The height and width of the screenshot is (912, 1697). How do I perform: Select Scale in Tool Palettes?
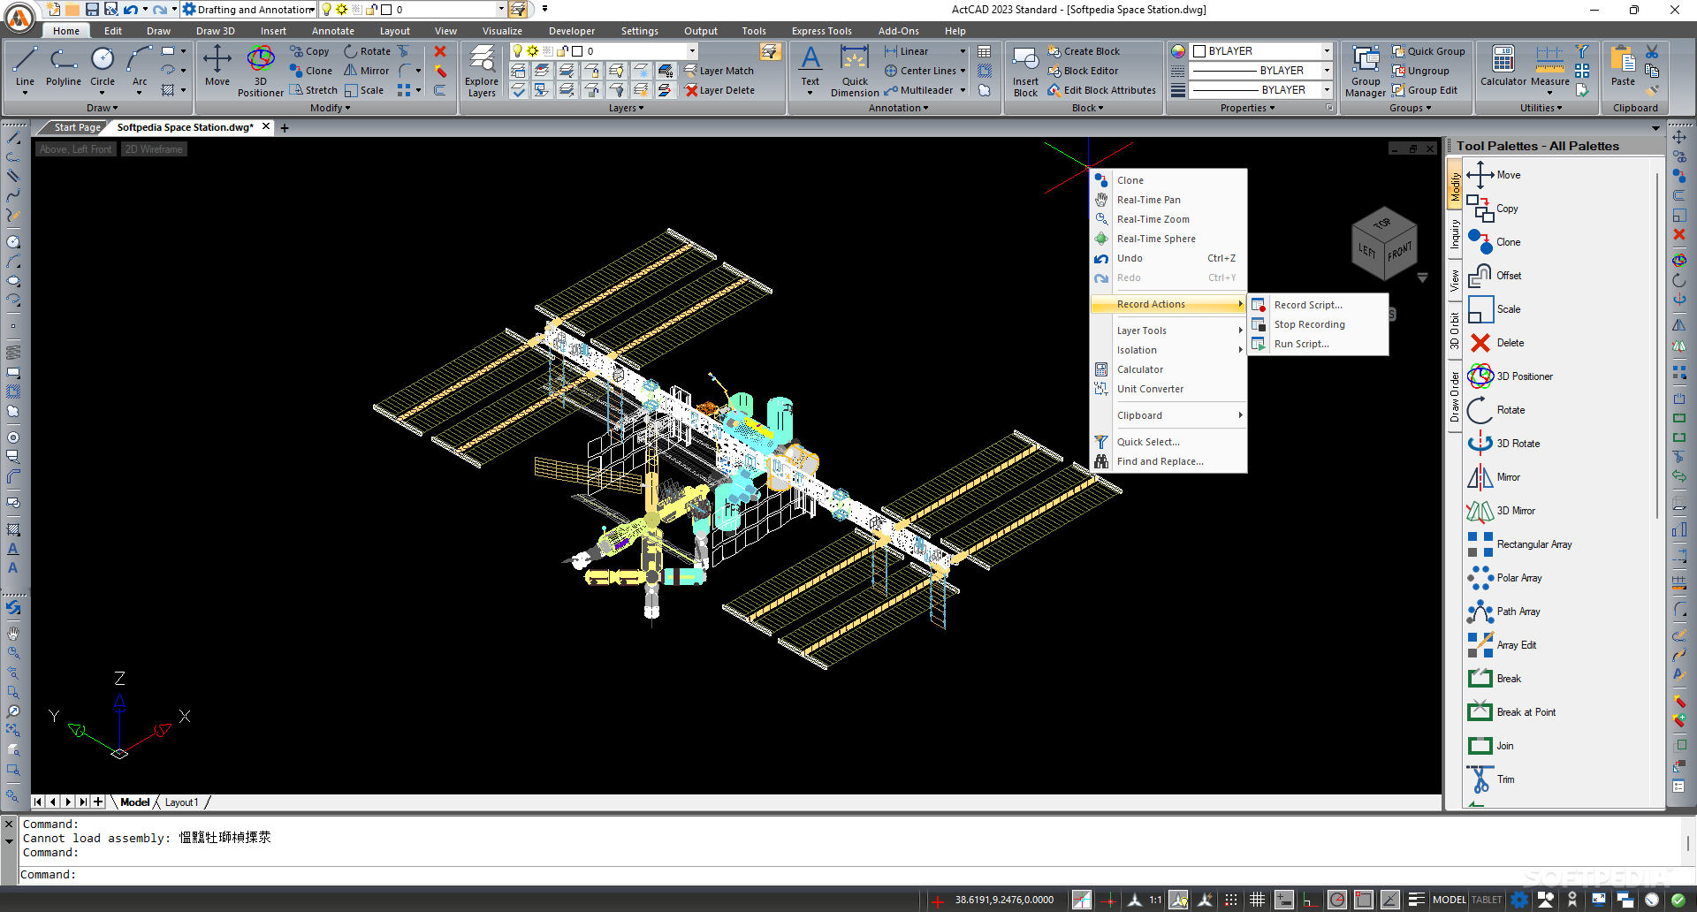tap(1495, 309)
